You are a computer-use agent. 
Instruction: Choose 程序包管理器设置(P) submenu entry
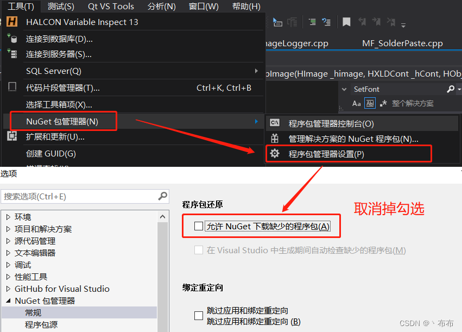[x=363, y=154]
